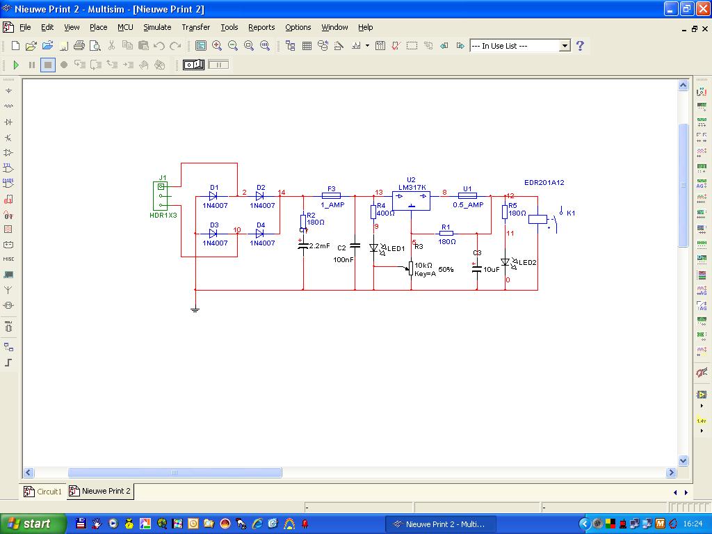Run the simulation with the green play button
This screenshot has width=712, height=534.
tap(16, 65)
